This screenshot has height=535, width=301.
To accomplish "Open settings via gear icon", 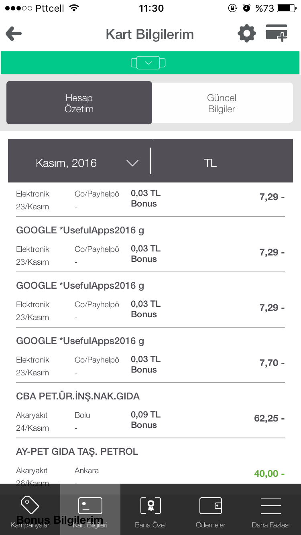I will point(246,34).
